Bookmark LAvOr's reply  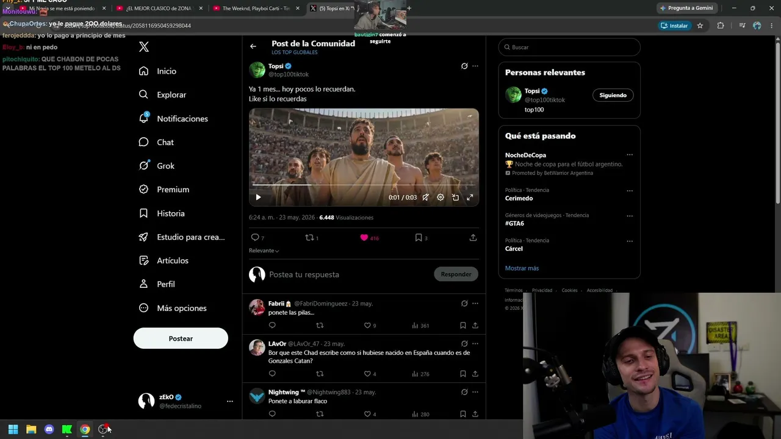[x=463, y=374]
